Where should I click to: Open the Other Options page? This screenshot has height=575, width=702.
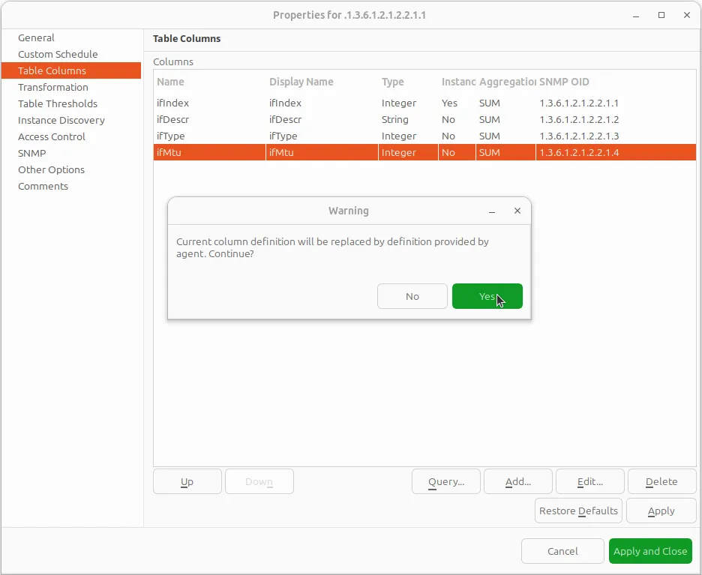click(51, 169)
